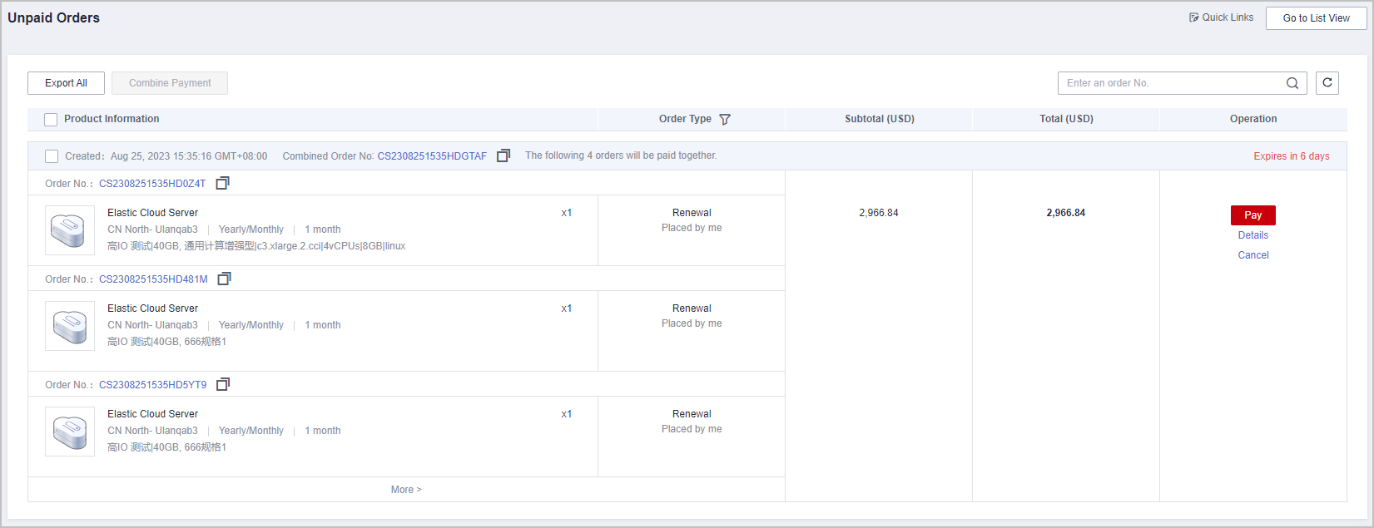The image size is (1374, 528).
Task: Open order link CS2308251535HD0Z4T
Action: [152, 184]
